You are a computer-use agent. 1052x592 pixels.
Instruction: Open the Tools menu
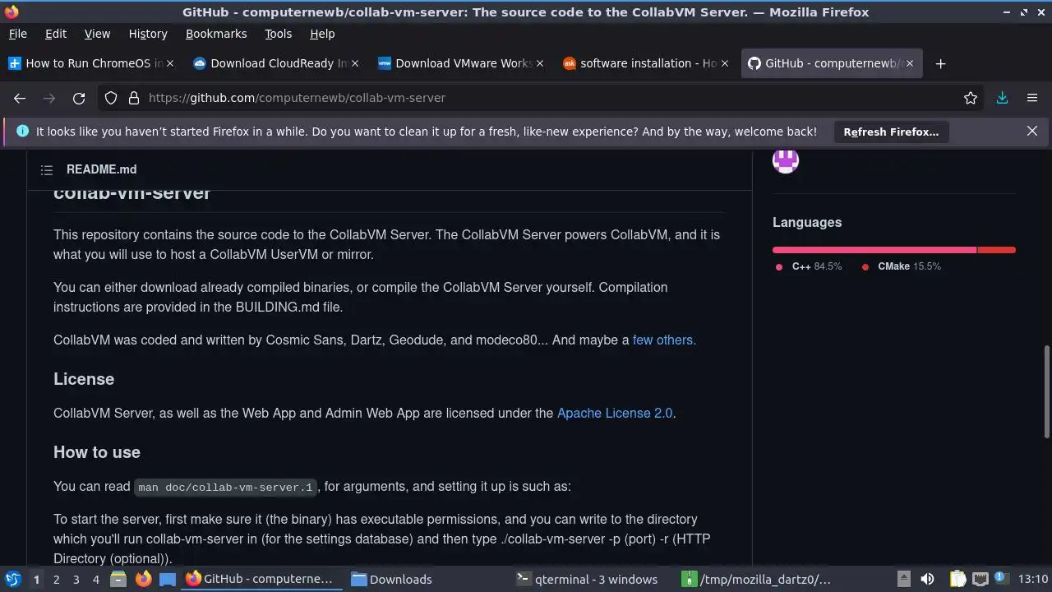coord(278,34)
